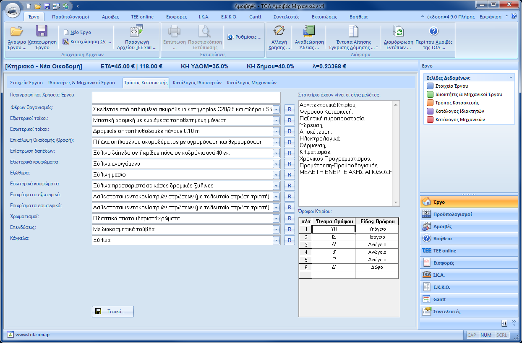
Task: Select Ιδιοκτήτες & Μηχανικοί Έργου in side panel
Action: tap(465, 94)
